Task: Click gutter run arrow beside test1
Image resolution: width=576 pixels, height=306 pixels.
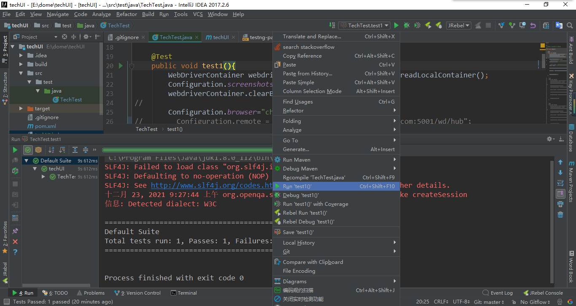Action: (121, 66)
